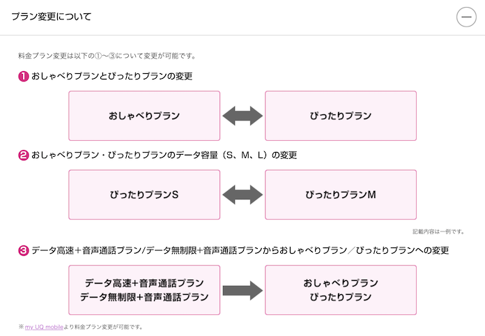Click the heading text of section 3

240,250
